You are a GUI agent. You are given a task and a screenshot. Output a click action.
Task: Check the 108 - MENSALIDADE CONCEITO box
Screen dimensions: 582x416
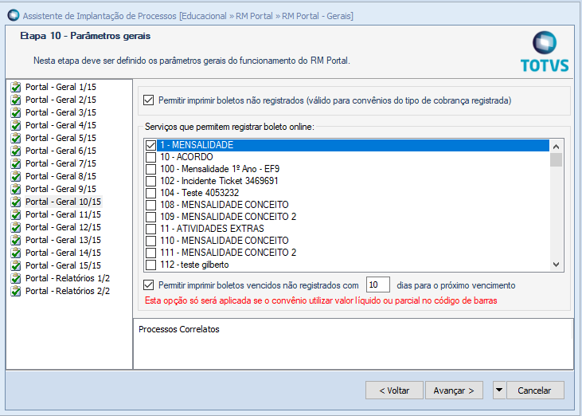pyautogui.click(x=150, y=205)
